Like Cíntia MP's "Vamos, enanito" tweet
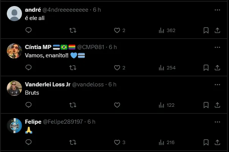The width and height of the screenshot is (229, 152). 117,68
